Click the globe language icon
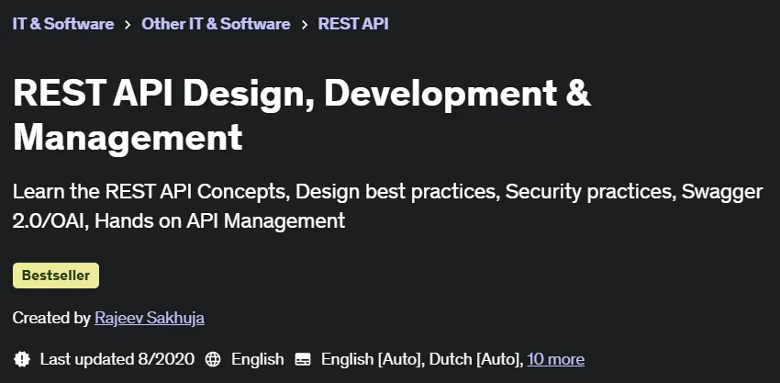The image size is (780, 383). point(213,359)
